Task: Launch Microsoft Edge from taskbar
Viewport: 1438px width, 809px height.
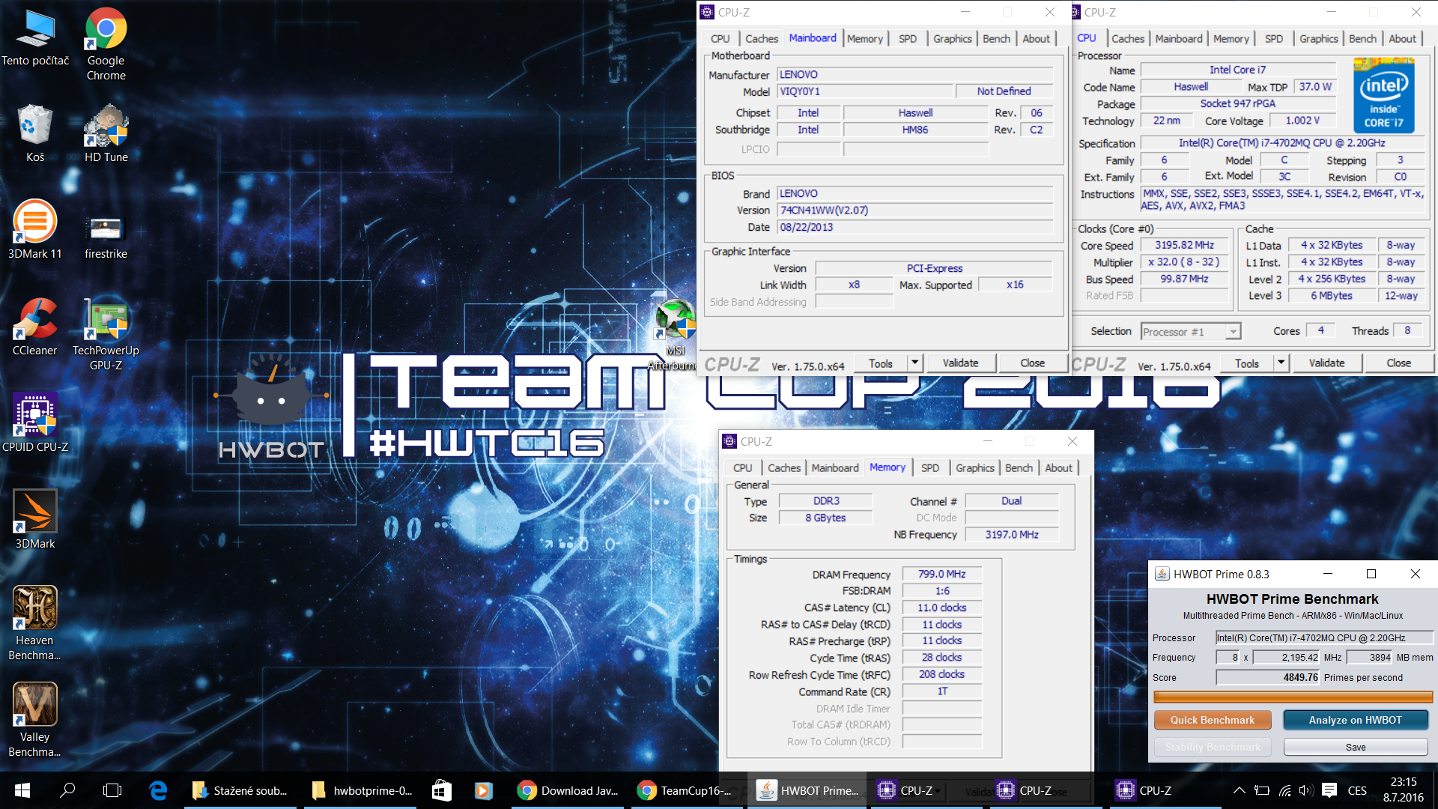Action: (x=158, y=790)
